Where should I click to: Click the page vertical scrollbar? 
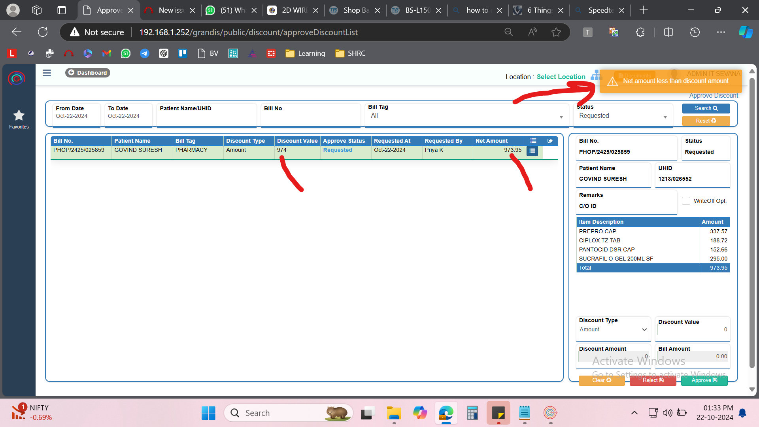[x=752, y=221]
